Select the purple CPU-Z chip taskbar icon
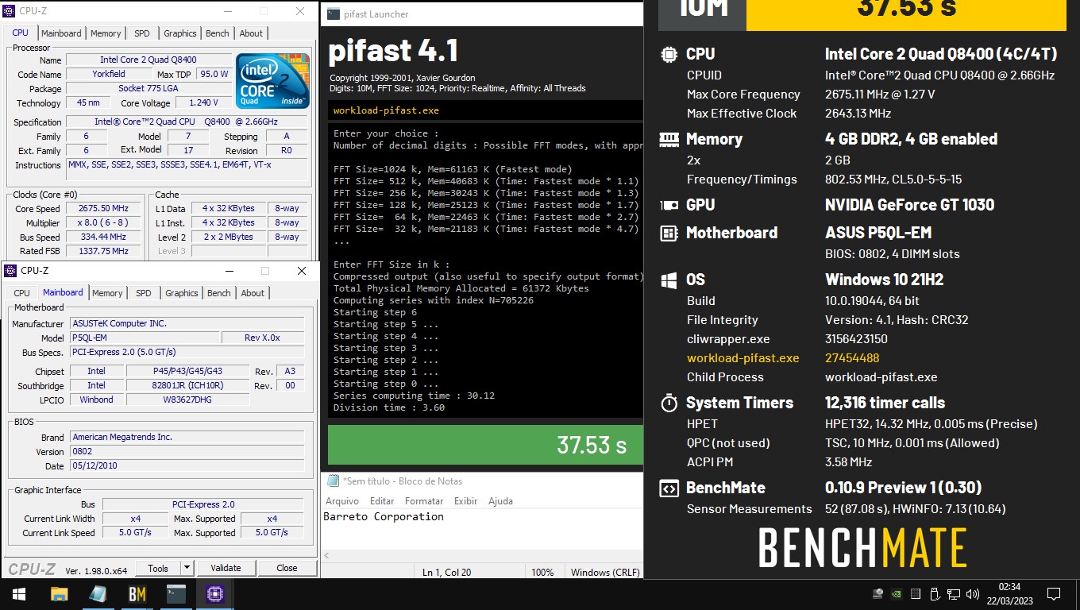This screenshot has width=1080, height=610. [214, 593]
